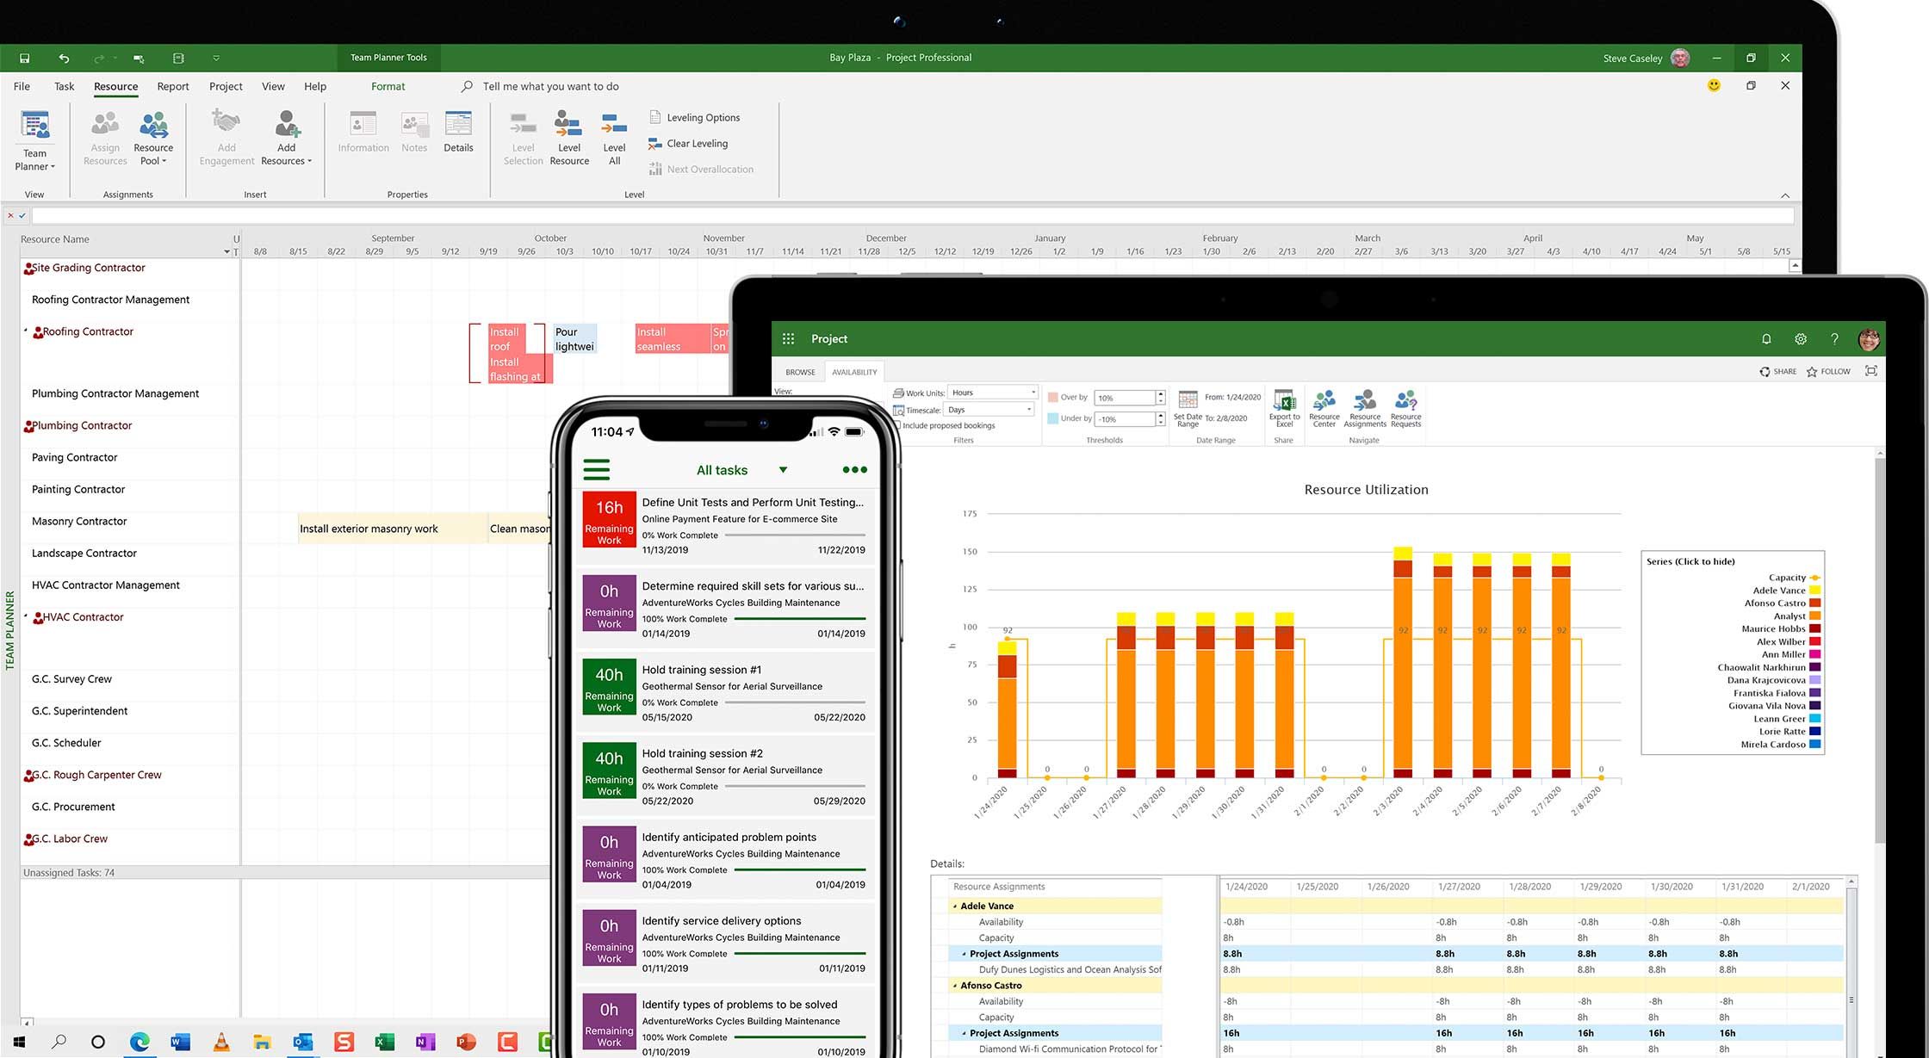Click the Add Resources icon

(287, 124)
